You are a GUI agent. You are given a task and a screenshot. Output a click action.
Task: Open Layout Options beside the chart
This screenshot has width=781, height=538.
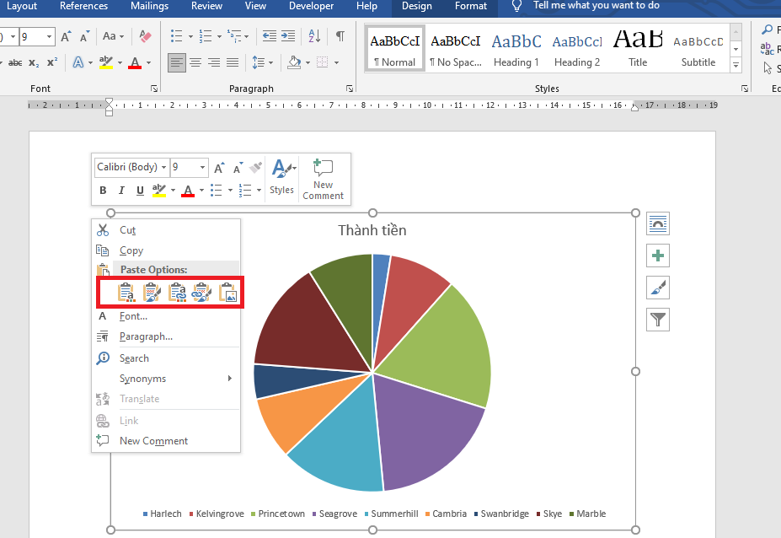click(658, 223)
